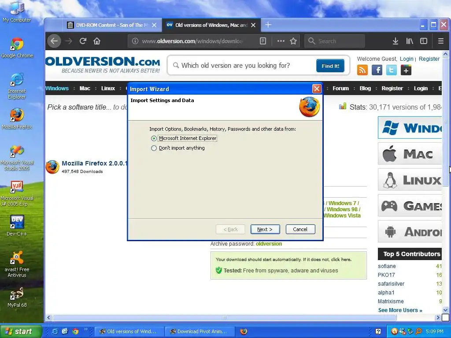Click the Games category banner

point(410,206)
